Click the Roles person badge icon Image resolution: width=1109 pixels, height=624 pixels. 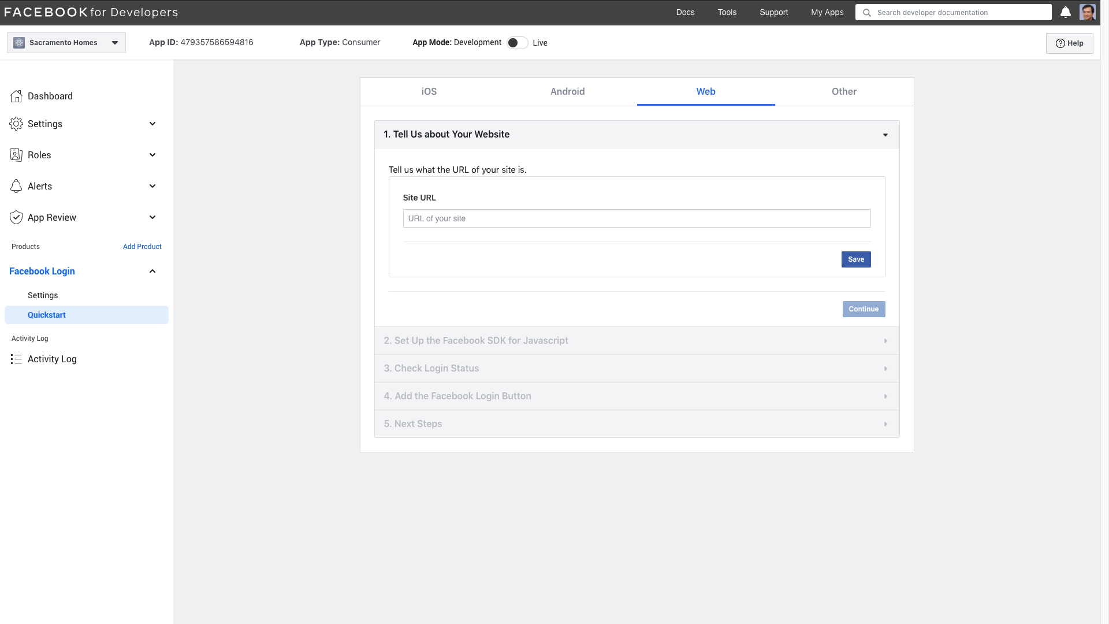click(x=16, y=155)
